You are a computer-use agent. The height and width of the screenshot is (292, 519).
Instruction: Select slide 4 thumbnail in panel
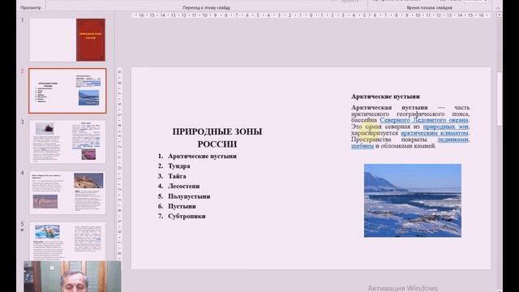click(67, 193)
